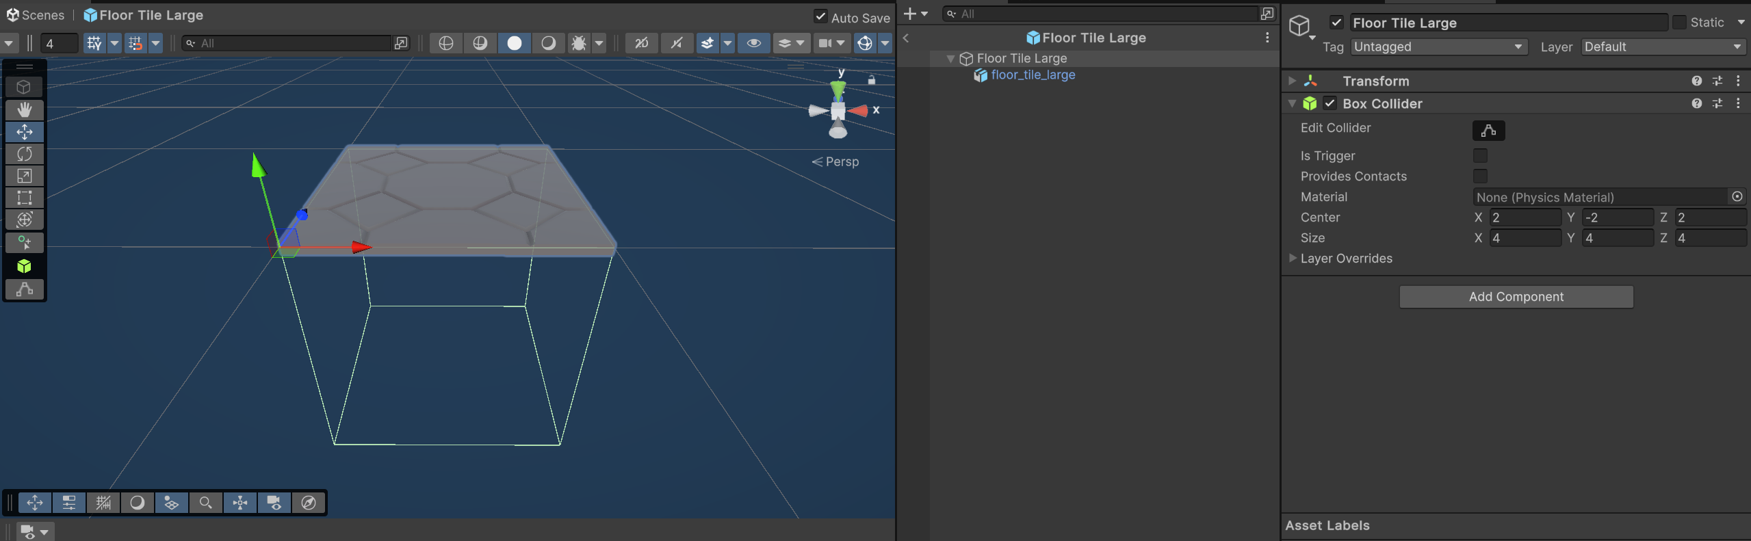The width and height of the screenshot is (1751, 541).
Task: Toggle the scene gizmo rotation lock
Action: 872,80
